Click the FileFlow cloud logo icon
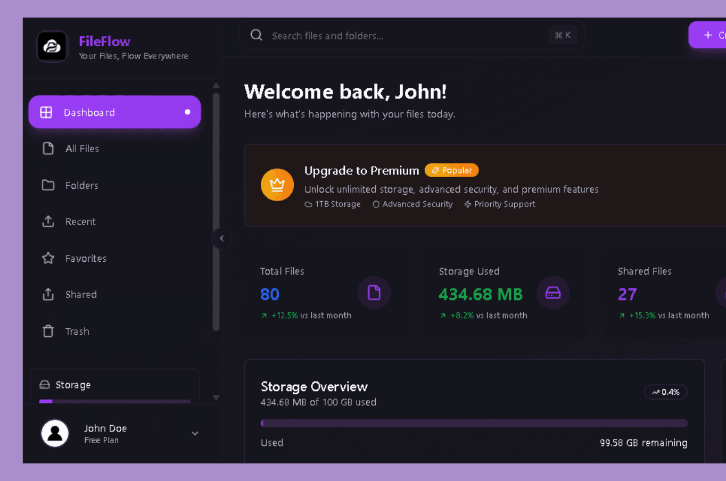The height and width of the screenshot is (481, 726). 52,47
